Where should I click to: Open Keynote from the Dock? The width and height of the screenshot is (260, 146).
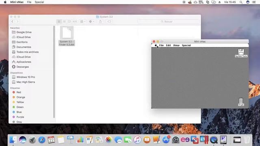tap(70, 140)
